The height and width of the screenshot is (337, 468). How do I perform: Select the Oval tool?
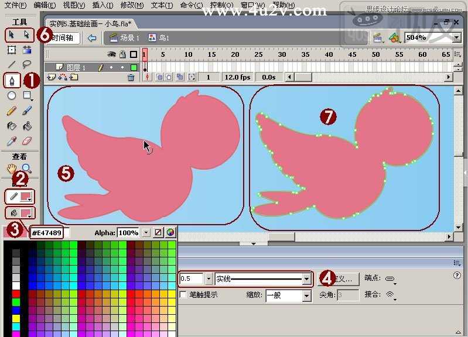pyautogui.click(x=11, y=95)
